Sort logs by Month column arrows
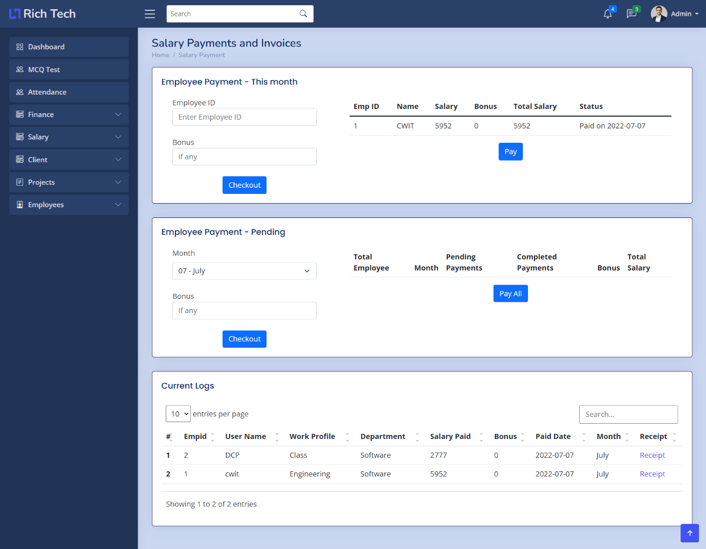 pos(627,436)
